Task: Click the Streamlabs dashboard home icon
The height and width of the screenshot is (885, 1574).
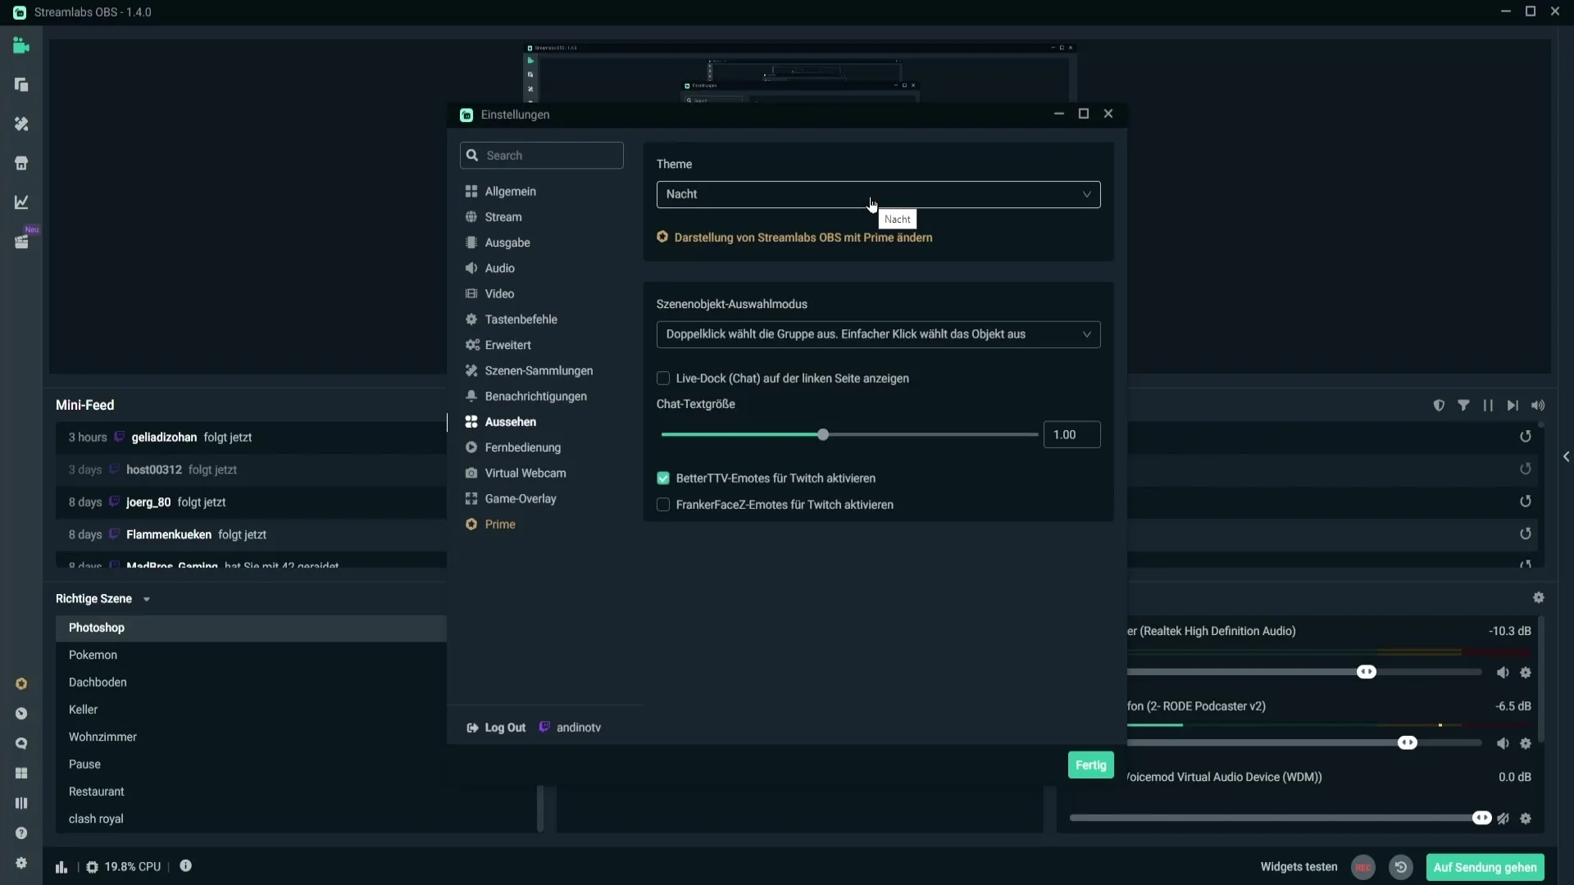Action: pyautogui.click(x=20, y=163)
